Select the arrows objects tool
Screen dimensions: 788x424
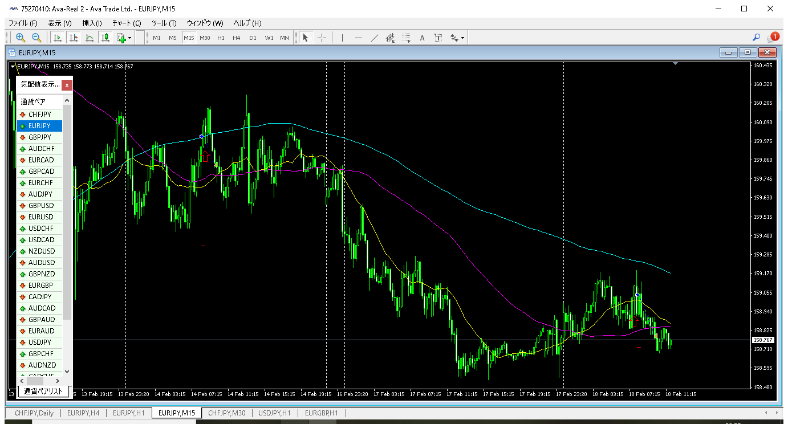point(454,38)
